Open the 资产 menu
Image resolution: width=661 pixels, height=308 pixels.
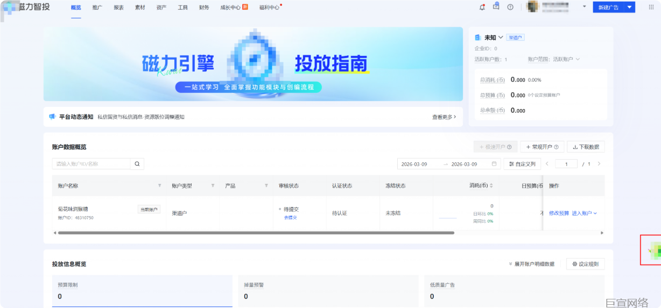pyautogui.click(x=161, y=8)
